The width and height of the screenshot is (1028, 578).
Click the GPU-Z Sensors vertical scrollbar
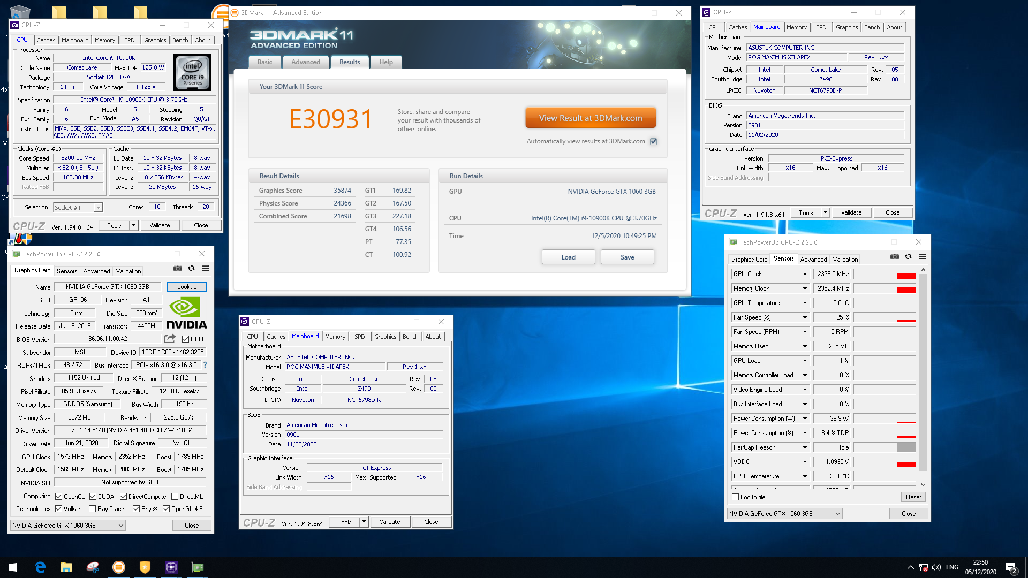[x=923, y=377]
